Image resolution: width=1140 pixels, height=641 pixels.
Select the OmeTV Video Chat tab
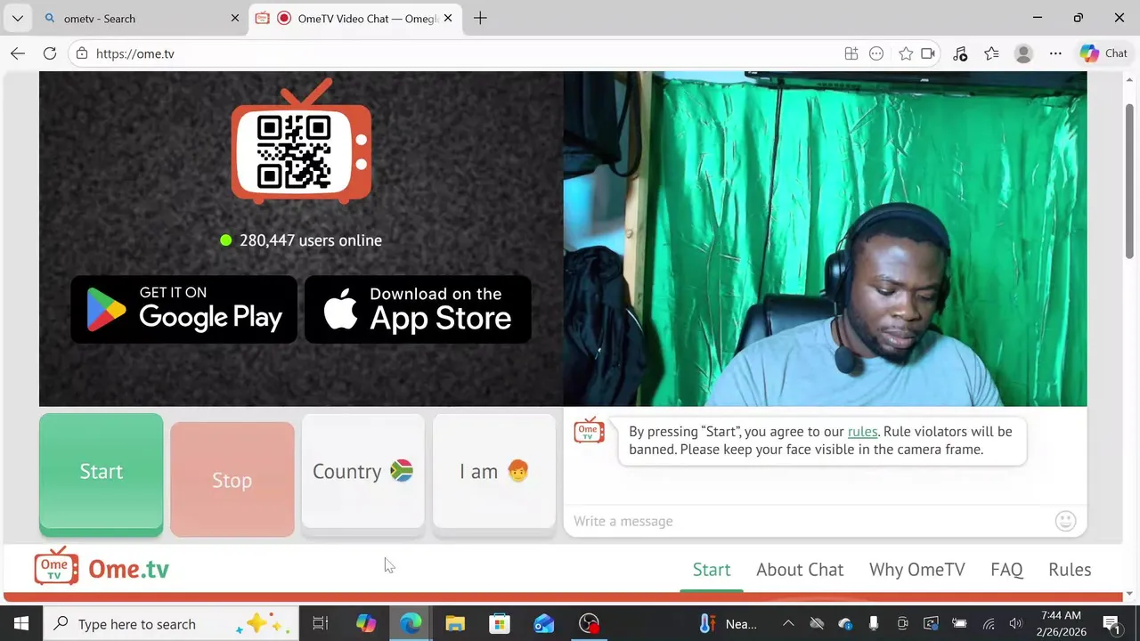click(x=356, y=18)
